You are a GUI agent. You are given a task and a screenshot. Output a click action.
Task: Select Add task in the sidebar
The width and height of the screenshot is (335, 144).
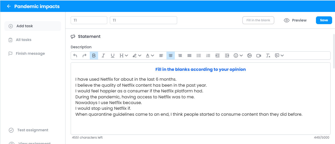click(33, 26)
